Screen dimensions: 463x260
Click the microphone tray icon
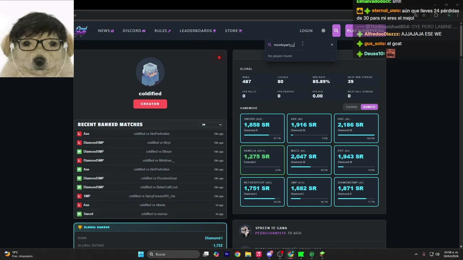coord(424,254)
